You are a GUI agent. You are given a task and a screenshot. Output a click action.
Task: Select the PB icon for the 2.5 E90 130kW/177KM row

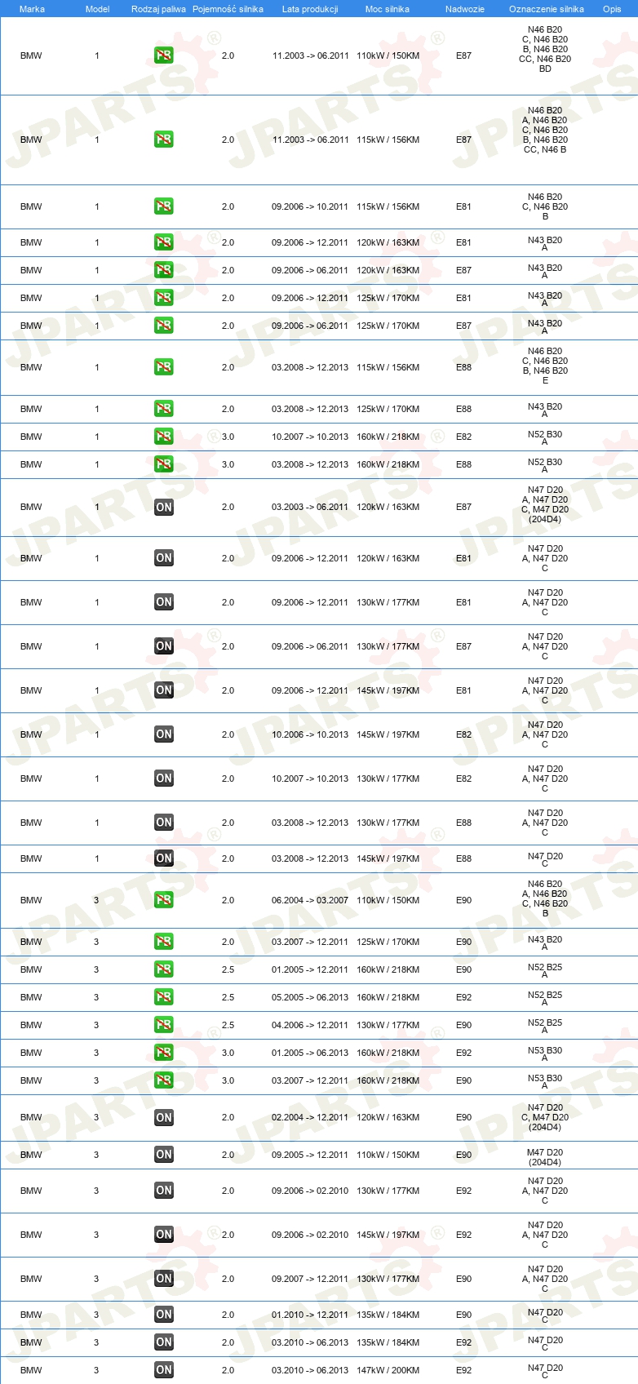click(x=163, y=1025)
